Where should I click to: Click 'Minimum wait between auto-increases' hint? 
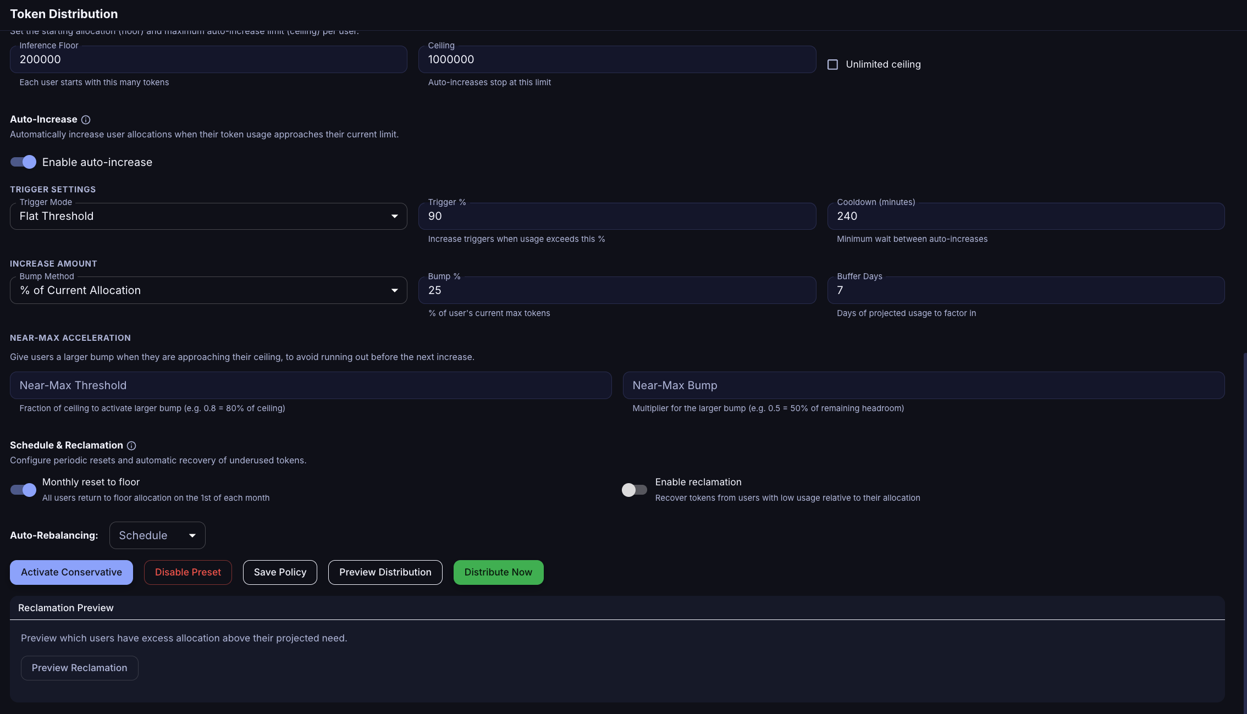point(912,239)
